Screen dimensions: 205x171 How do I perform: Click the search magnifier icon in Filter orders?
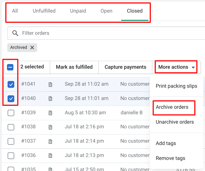pos(15,33)
